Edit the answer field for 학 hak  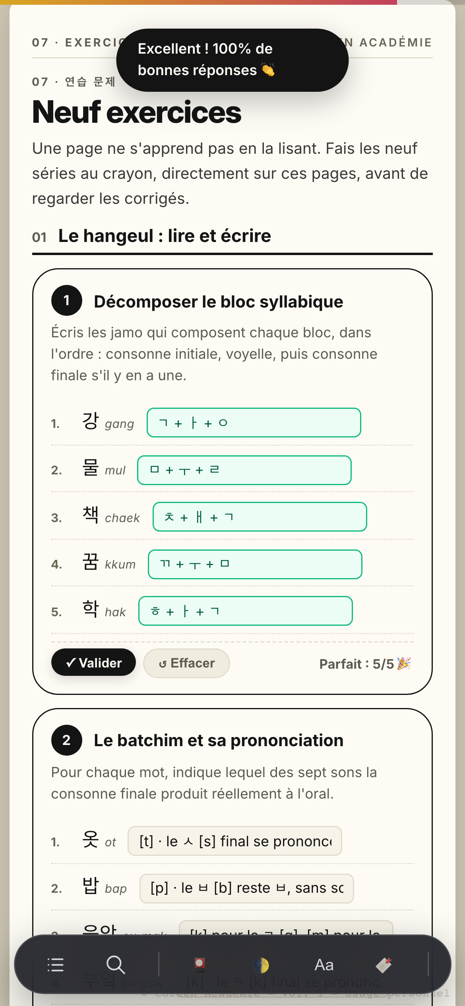246,611
